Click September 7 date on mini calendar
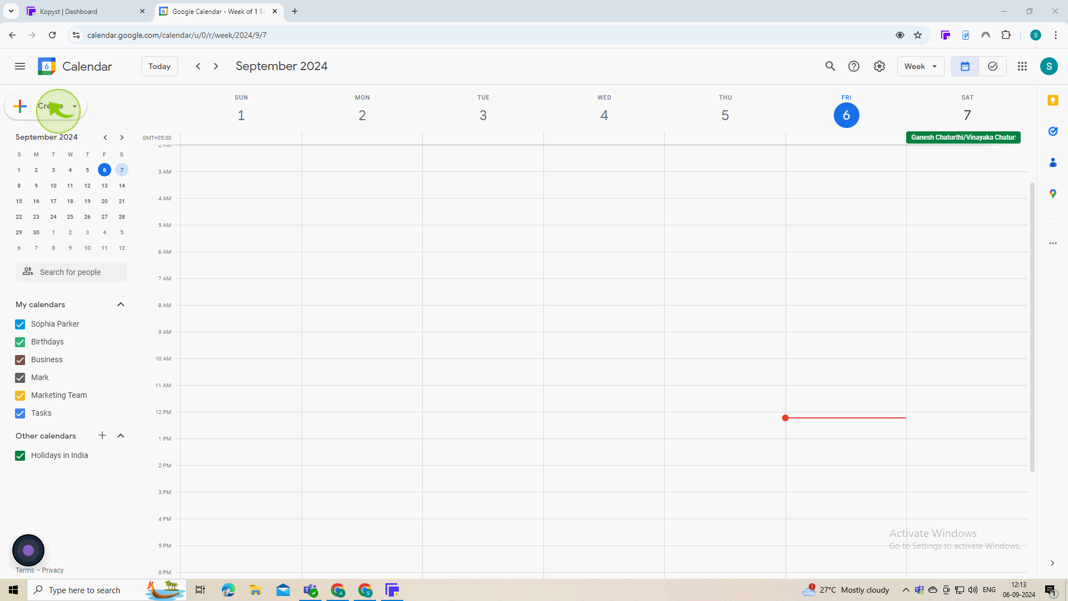 (122, 170)
